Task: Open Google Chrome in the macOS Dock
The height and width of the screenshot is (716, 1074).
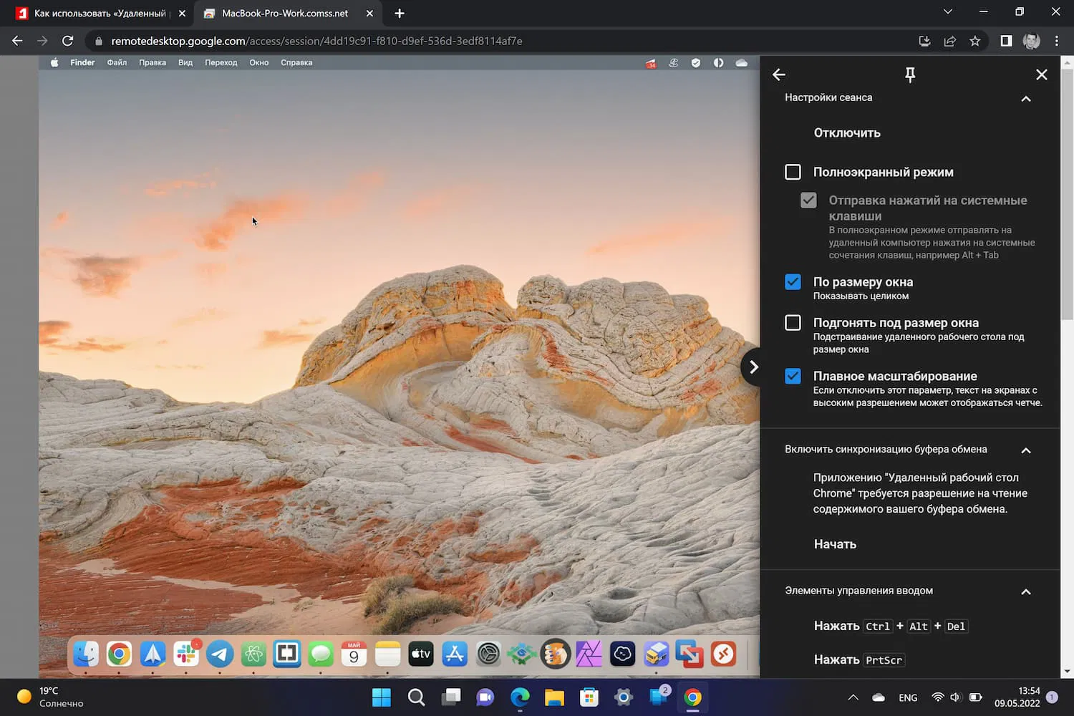Action: 119,654
